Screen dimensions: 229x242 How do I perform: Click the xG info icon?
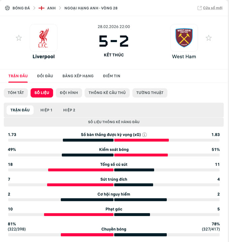[144, 135]
